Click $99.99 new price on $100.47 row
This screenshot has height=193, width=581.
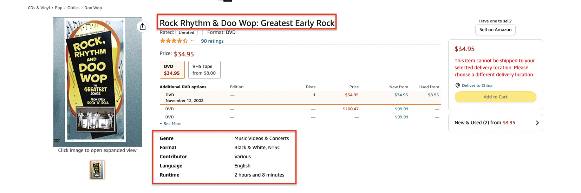[x=402, y=109]
